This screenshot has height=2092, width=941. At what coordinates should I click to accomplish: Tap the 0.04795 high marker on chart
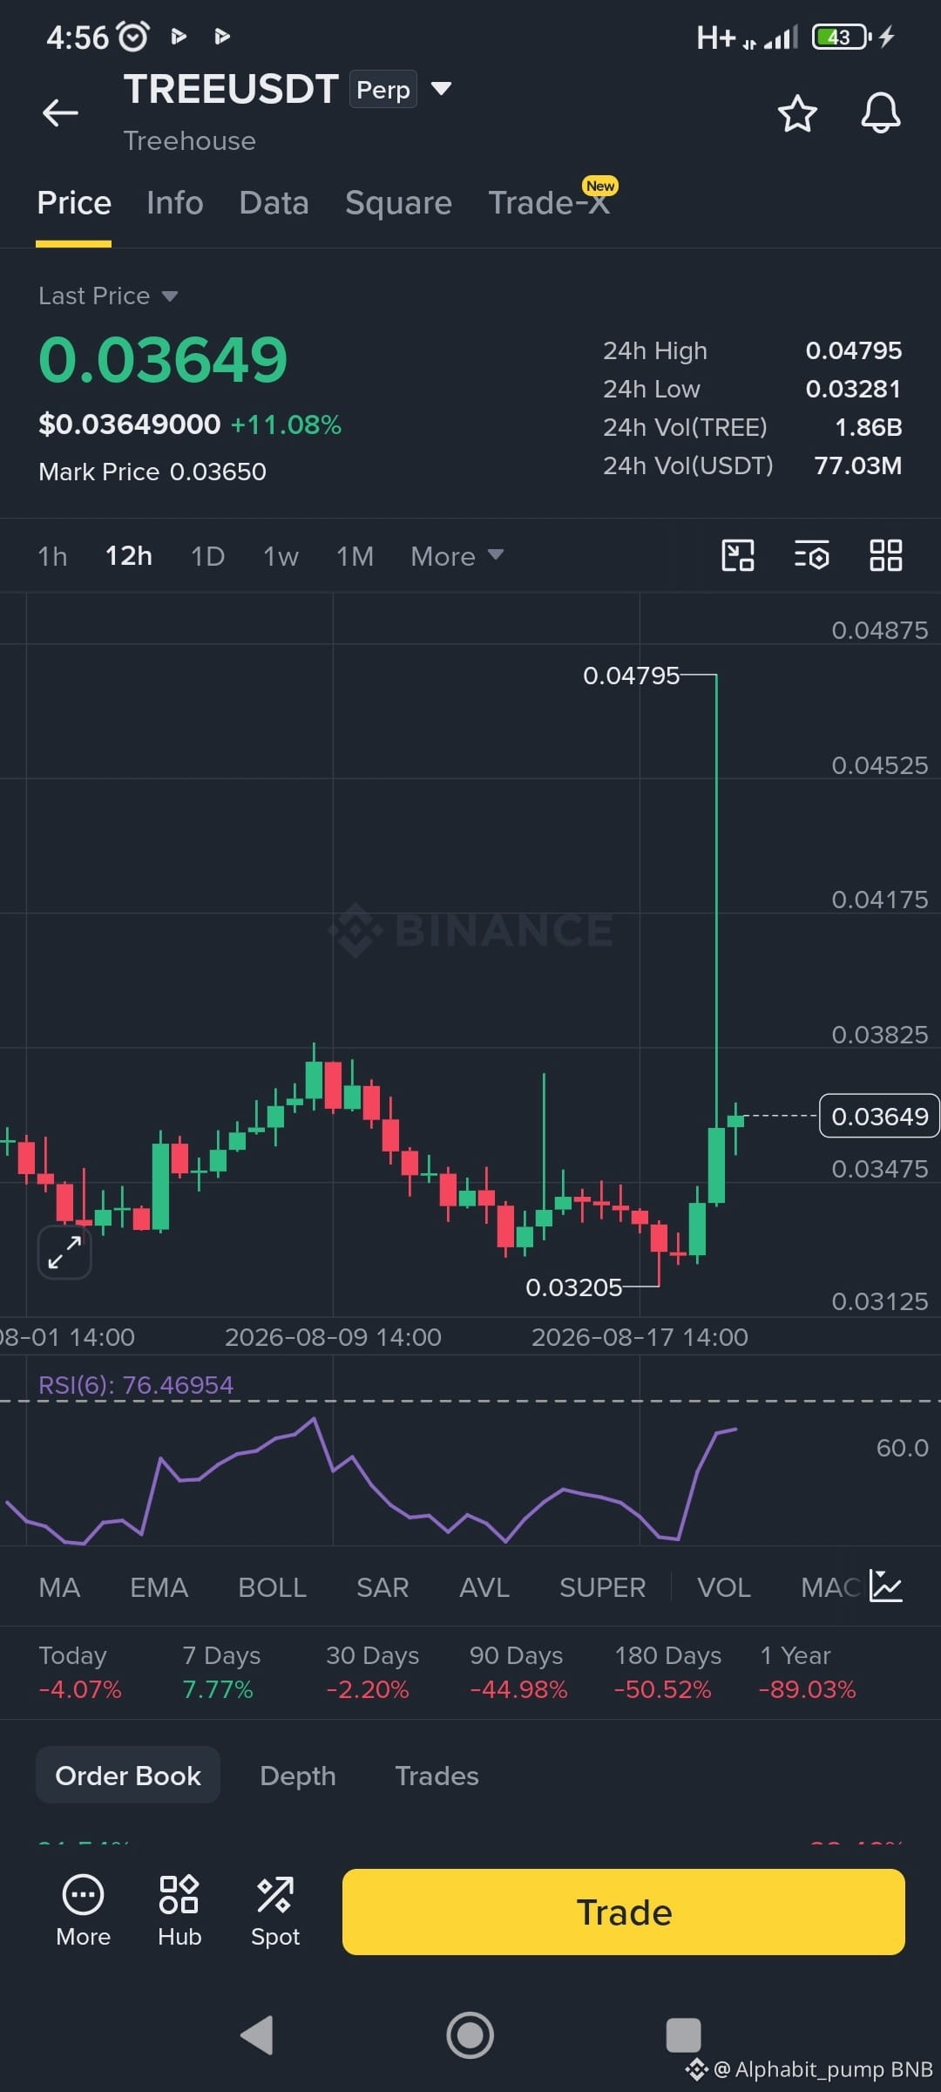coord(631,676)
